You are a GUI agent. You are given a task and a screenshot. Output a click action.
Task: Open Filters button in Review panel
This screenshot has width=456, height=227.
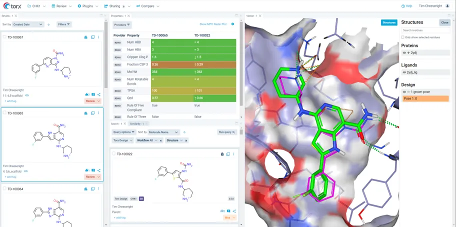[64, 24]
